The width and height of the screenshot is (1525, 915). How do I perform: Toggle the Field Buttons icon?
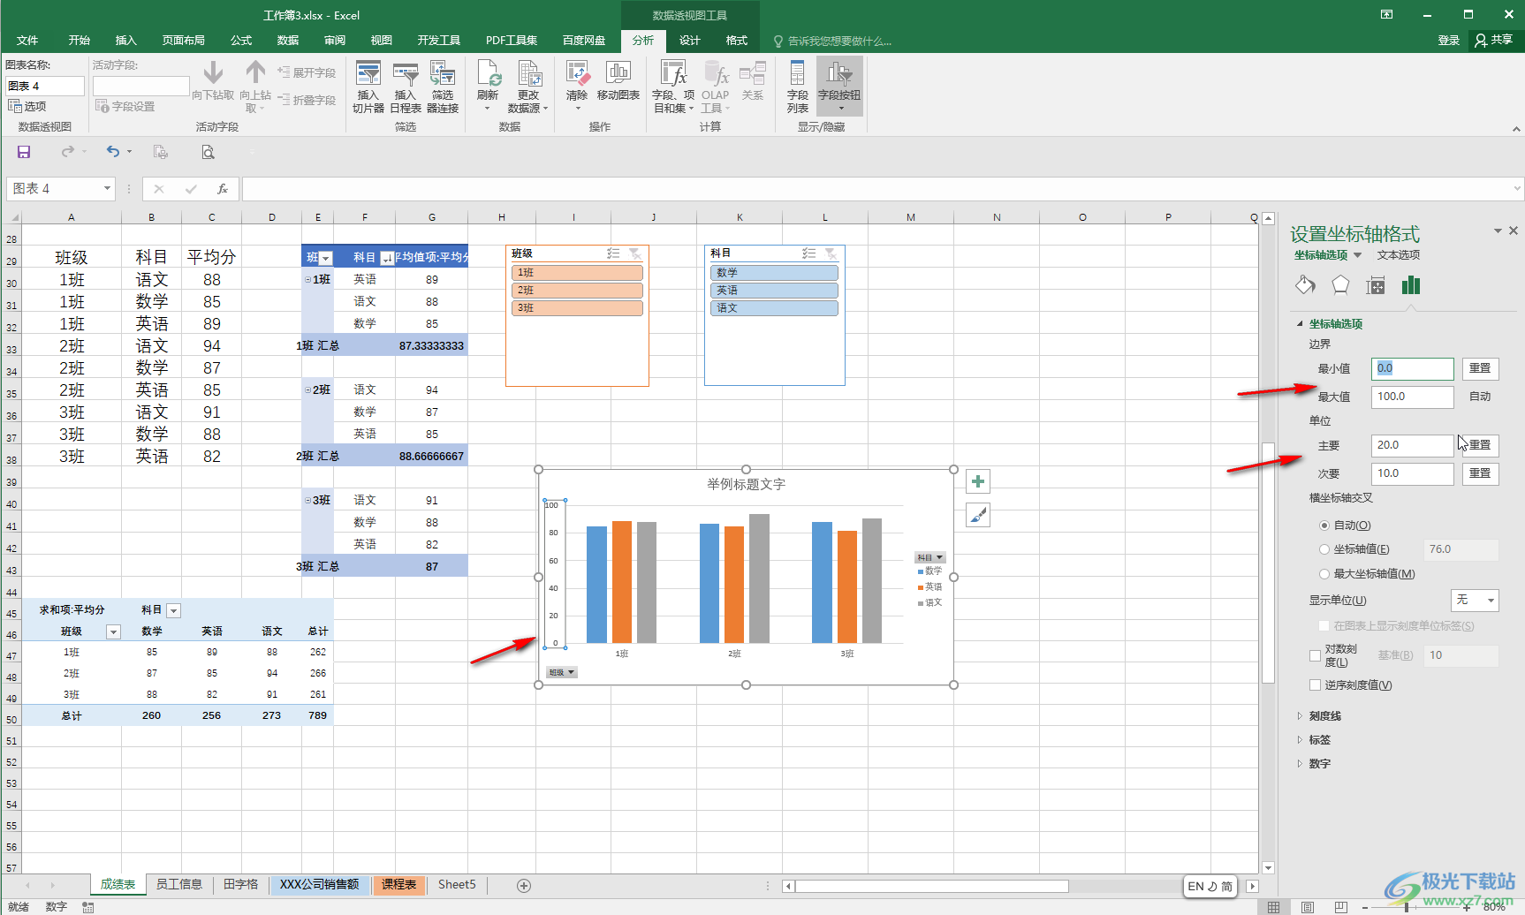(x=839, y=87)
